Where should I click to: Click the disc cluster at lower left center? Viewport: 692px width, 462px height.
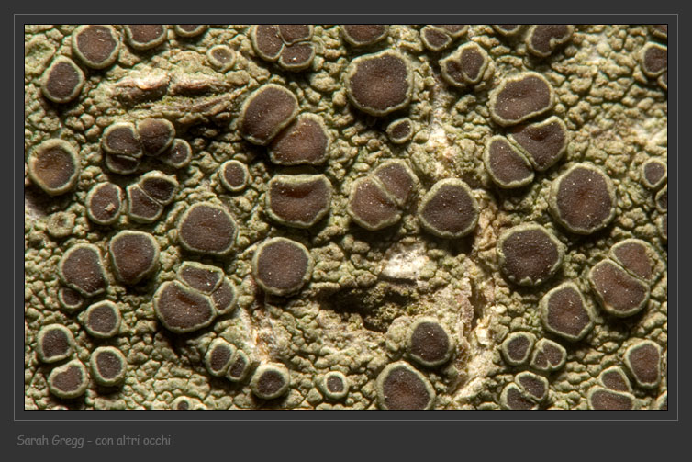[x=193, y=296]
